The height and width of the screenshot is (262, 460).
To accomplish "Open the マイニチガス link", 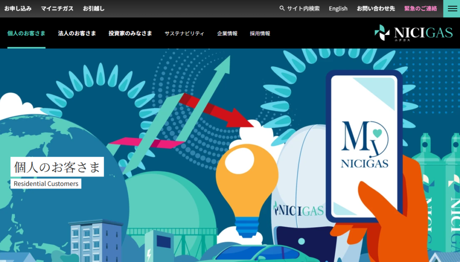I will click(x=57, y=9).
